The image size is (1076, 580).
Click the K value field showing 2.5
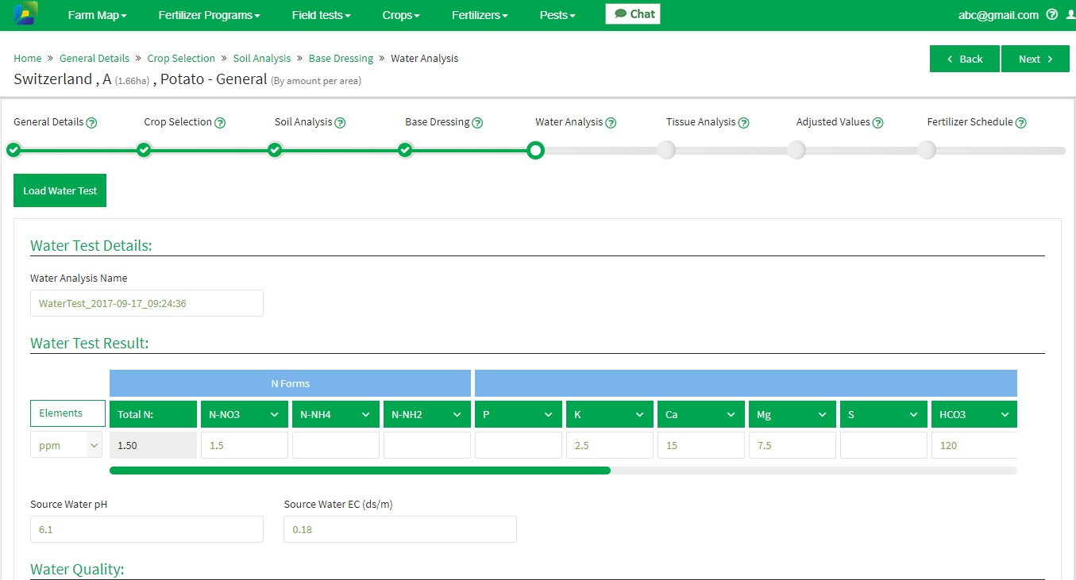610,445
